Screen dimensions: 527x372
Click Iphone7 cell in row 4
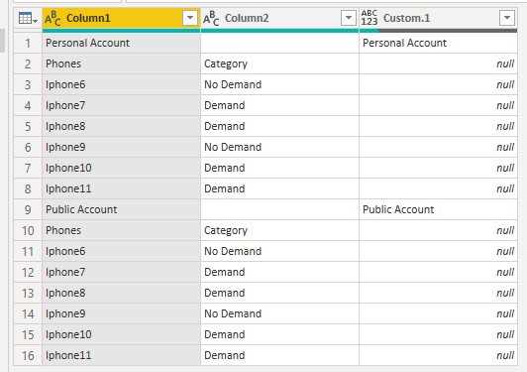tap(121, 106)
